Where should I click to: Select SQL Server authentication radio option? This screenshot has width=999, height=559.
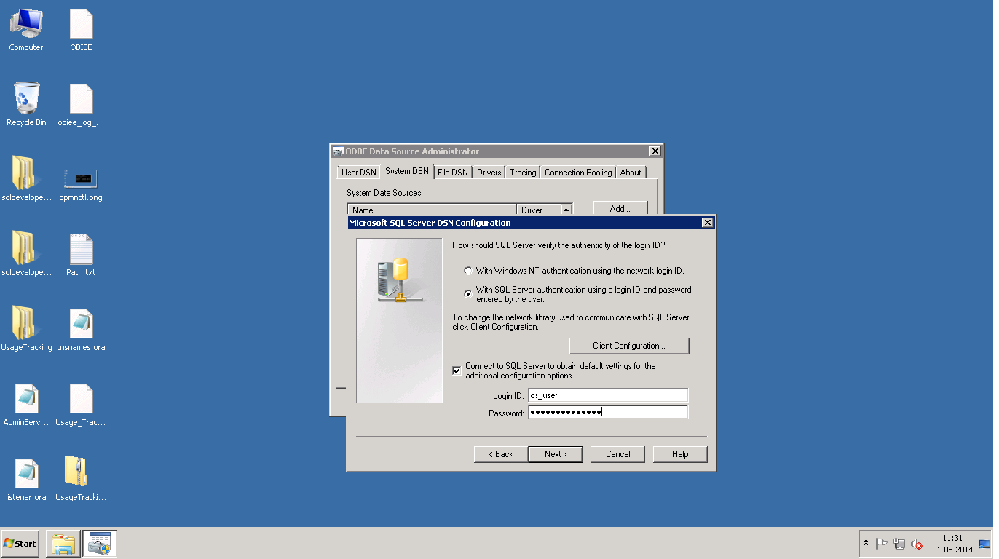coord(468,294)
